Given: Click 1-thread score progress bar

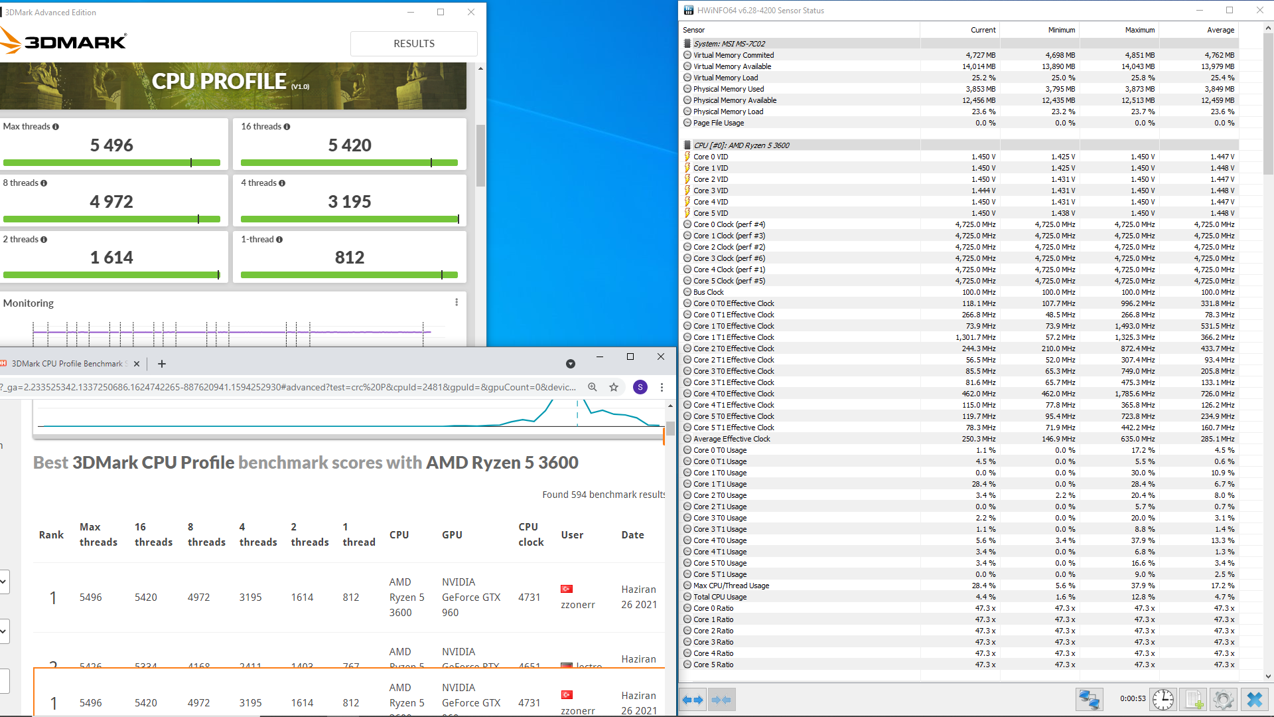Looking at the screenshot, I should [350, 275].
